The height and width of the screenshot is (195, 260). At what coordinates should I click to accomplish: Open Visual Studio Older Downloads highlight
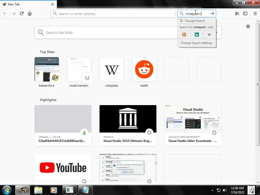click(x=193, y=125)
